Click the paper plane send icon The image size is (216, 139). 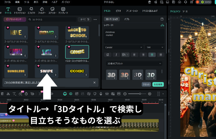coord(156,2)
